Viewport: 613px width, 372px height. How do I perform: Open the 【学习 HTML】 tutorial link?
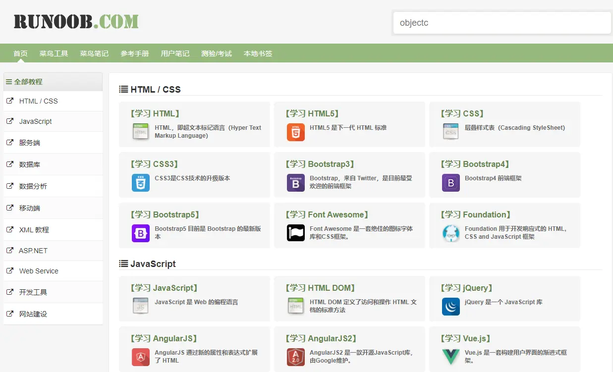click(155, 113)
